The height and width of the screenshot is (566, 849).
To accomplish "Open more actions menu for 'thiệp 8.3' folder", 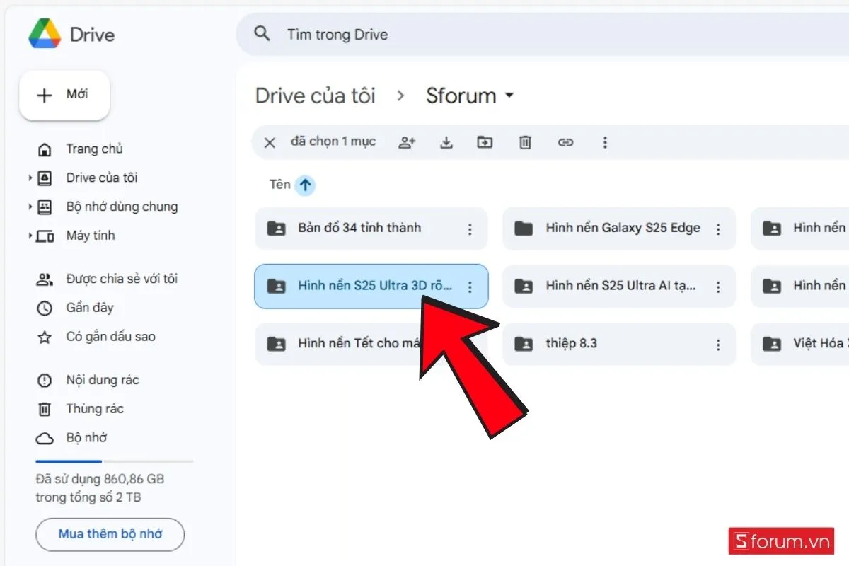I will click(x=718, y=344).
